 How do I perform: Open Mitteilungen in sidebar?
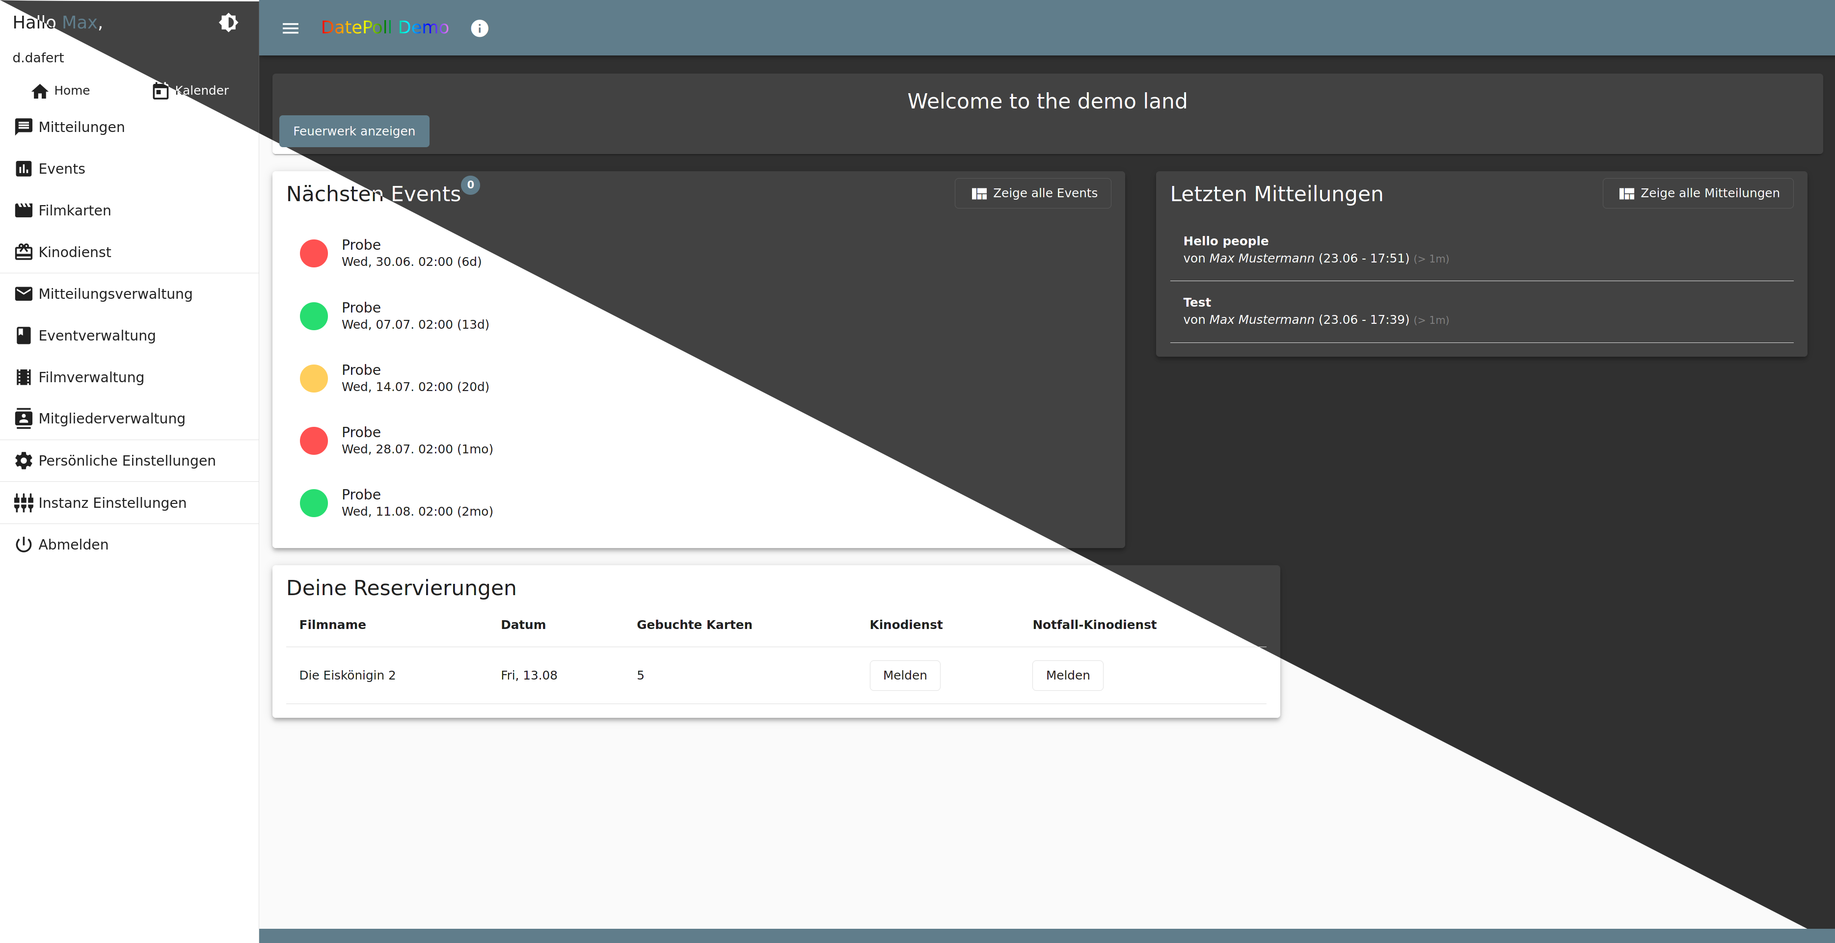(x=81, y=128)
